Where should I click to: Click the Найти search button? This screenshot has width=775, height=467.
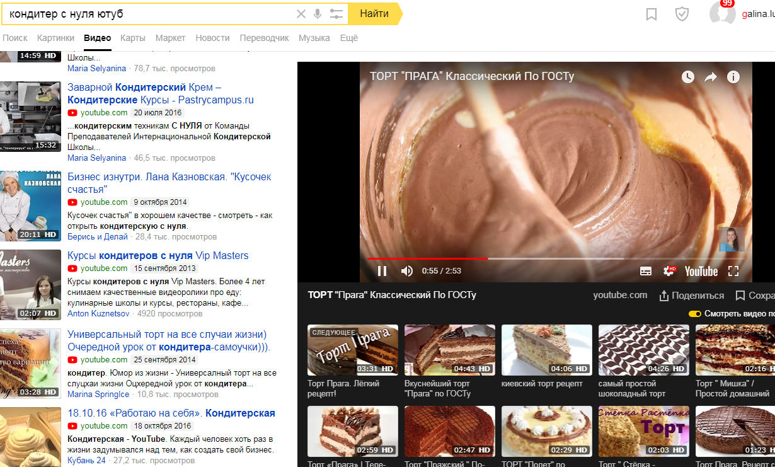pyautogui.click(x=374, y=13)
